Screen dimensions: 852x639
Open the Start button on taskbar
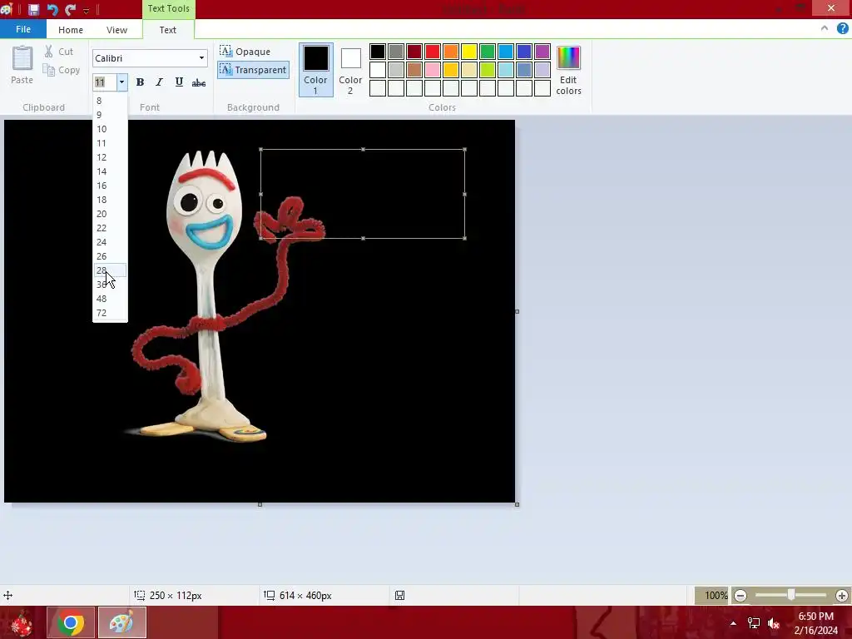coord(22,622)
